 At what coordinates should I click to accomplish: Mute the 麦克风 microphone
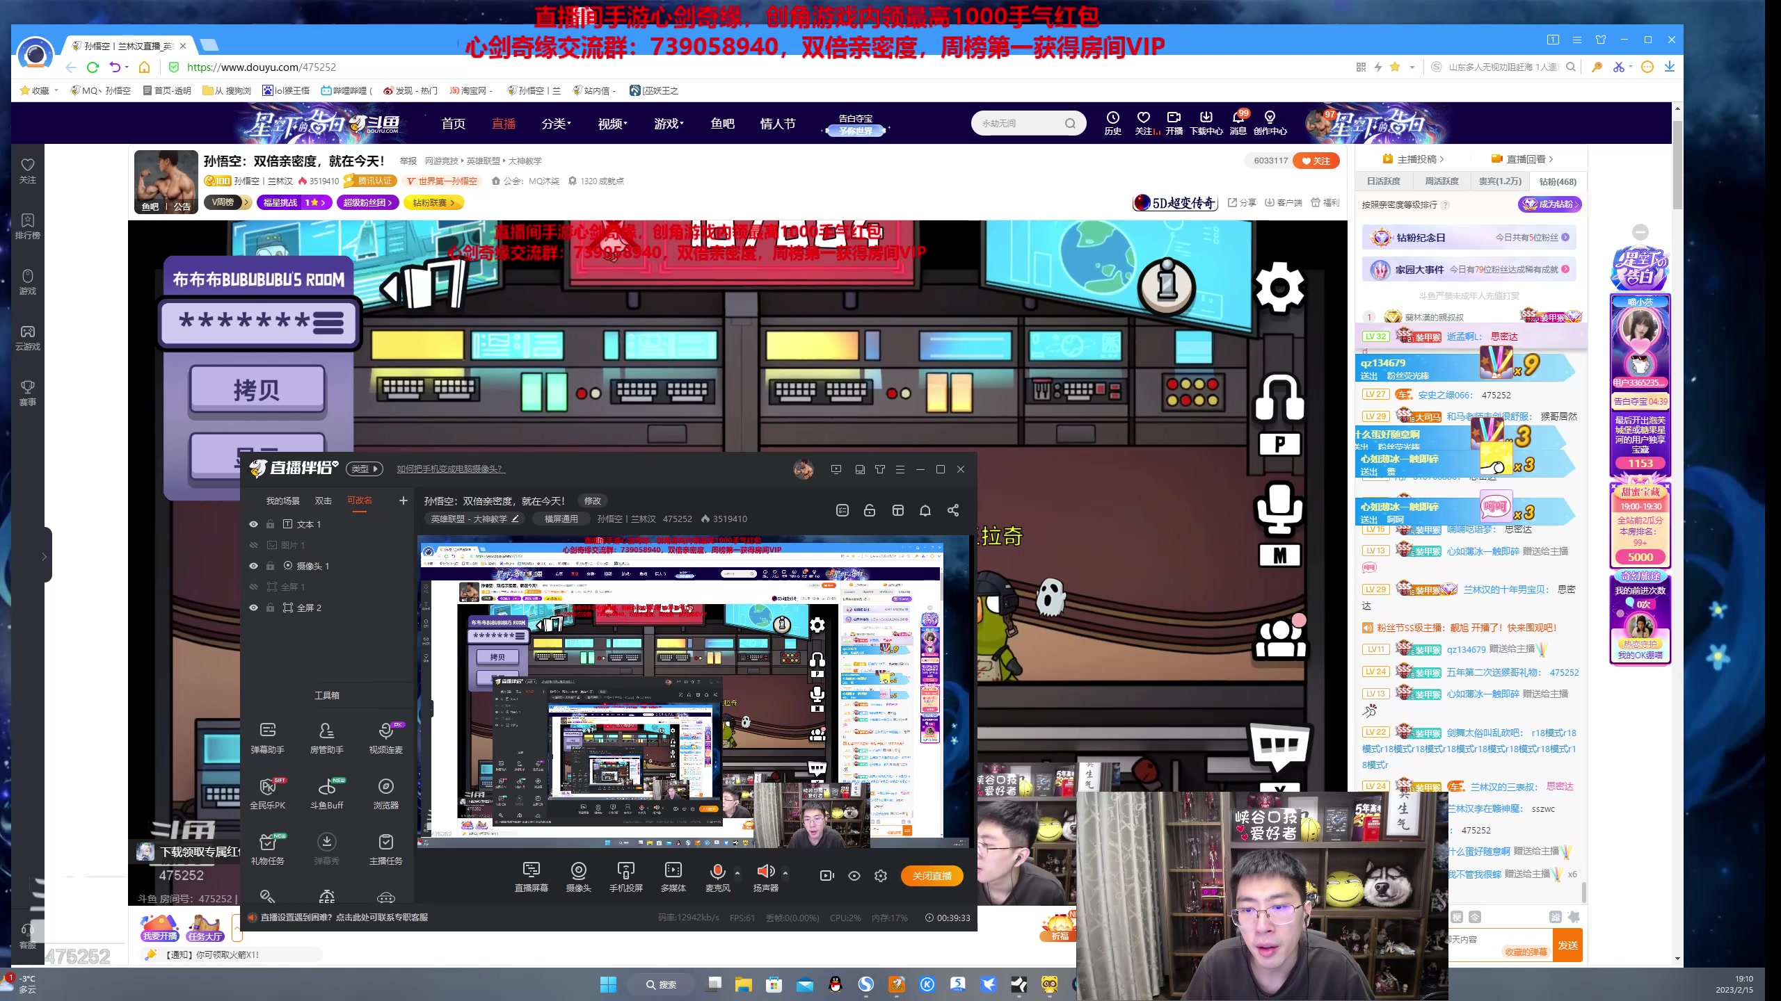coord(717,871)
